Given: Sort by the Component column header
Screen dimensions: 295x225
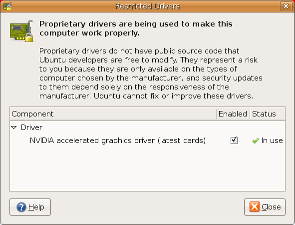Looking at the screenshot, I should (x=113, y=114).
